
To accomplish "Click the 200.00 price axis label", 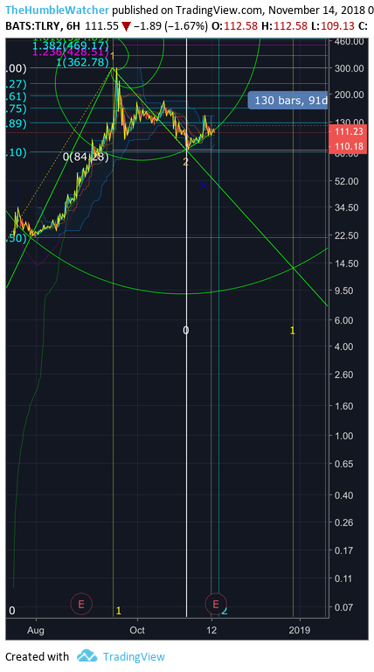I will [350, 94].
